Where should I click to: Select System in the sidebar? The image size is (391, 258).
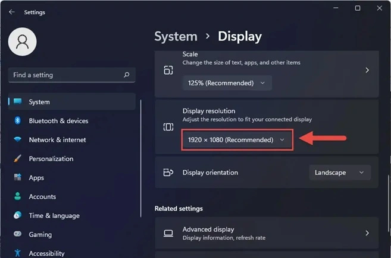[72, 101]
